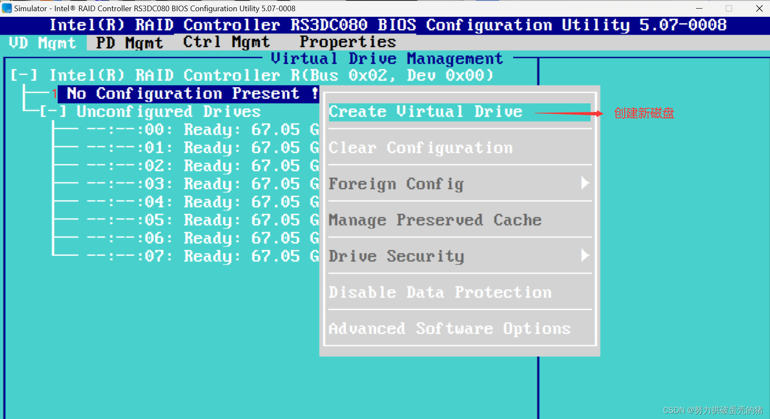Click the Intel RAID Controller R(Bus 0x02 text
This screenshot has height=419, width=770.
[271, 75]
